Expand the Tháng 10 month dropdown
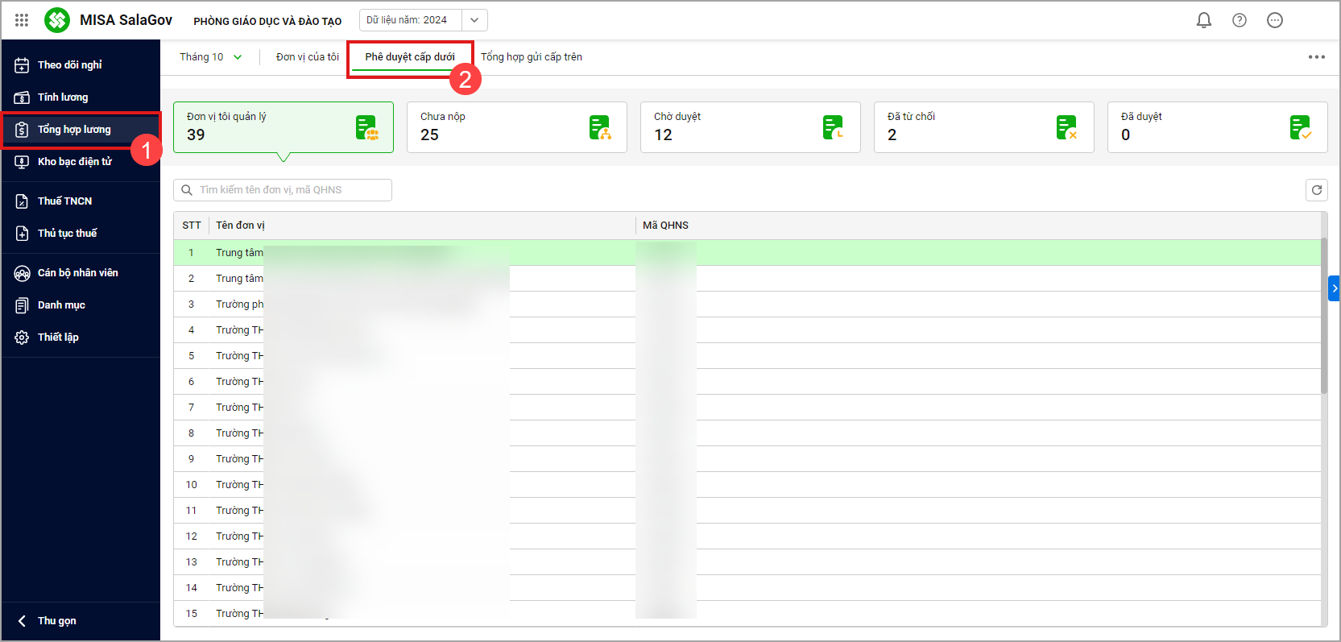Screen dimensions: 1341x642 coord(210,57)
